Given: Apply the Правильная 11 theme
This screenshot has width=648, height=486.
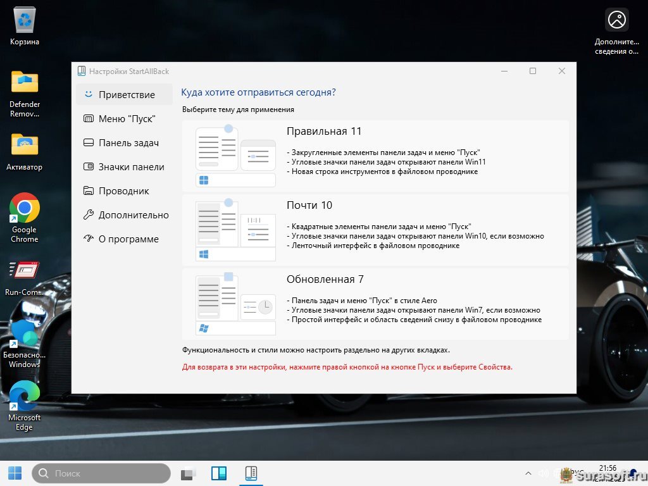Looking at the screenshot, I should click(375, 156).
